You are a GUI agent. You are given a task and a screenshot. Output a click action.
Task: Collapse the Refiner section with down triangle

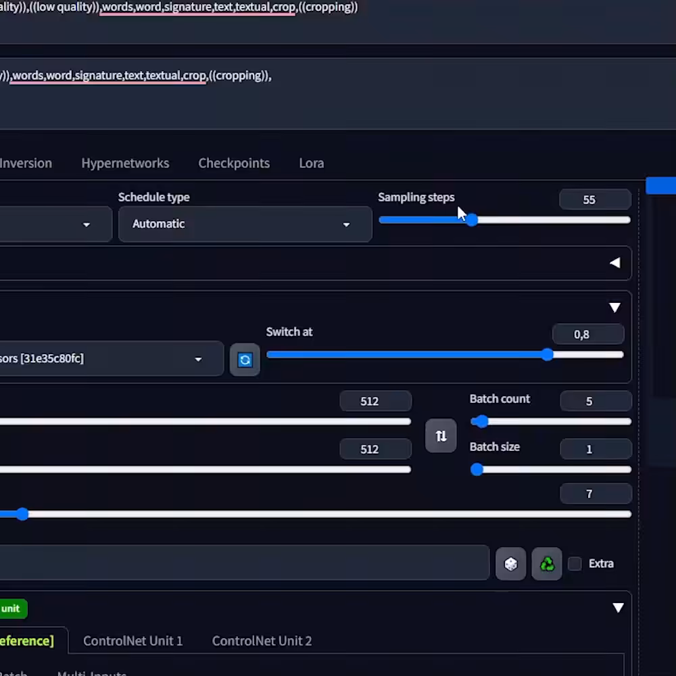614,308
